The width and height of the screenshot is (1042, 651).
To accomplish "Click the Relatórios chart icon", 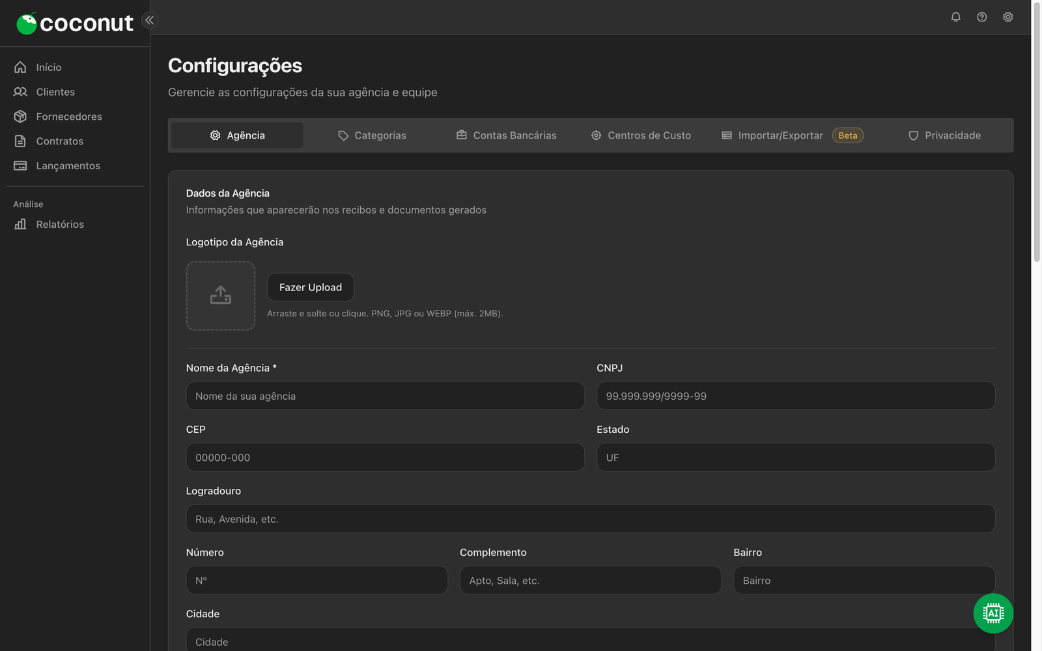I will coord(20,224).
